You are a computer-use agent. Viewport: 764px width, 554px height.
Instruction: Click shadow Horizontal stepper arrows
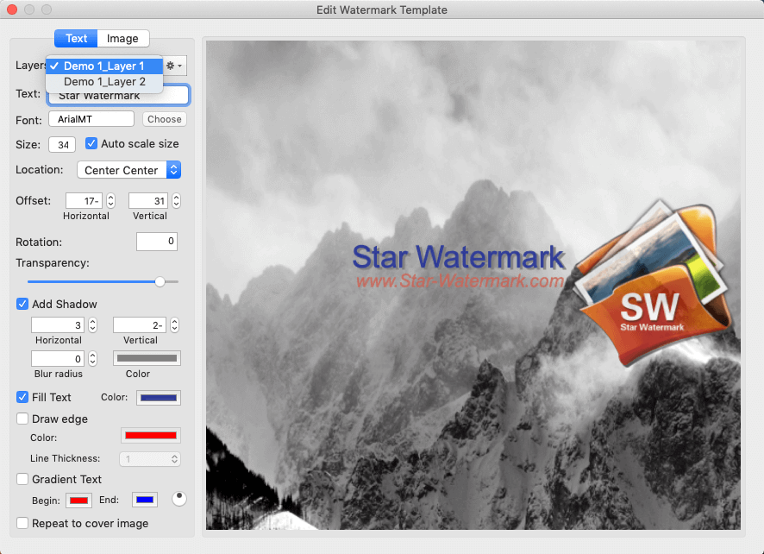click(x=92, y=325)
